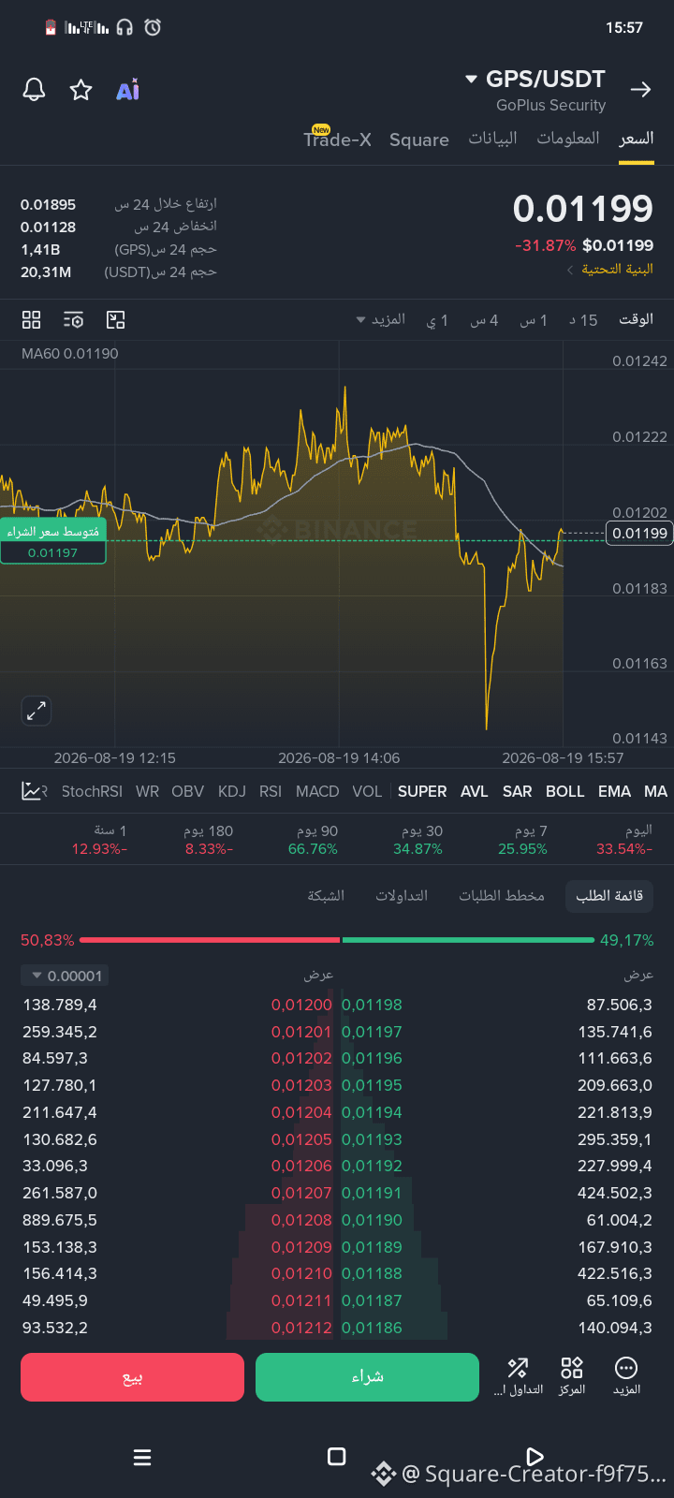Screen dimensions: 674x1498
Task: Toggle StochRSI indicator
Action: tap(92, 791)
